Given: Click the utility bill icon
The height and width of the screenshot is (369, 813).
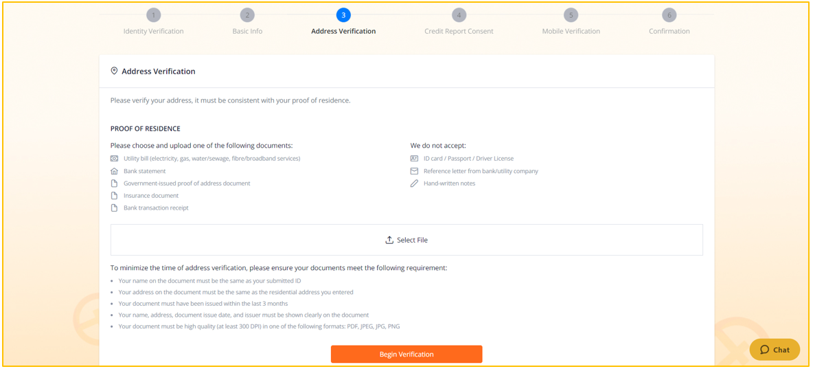Looking at the screenshot, I should pyautogui.click(x=115, y=158).
